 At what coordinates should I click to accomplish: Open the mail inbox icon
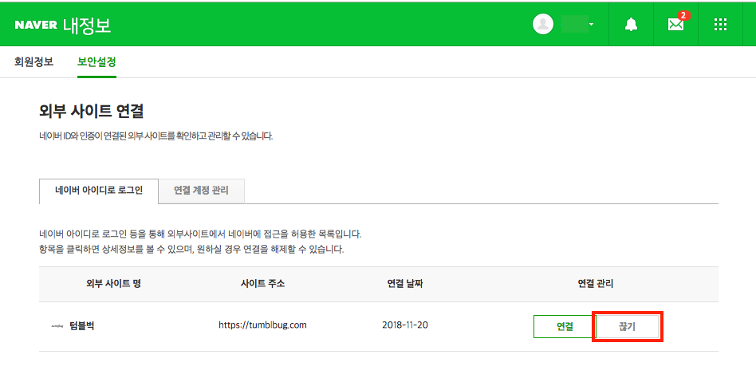pos(675,25)
